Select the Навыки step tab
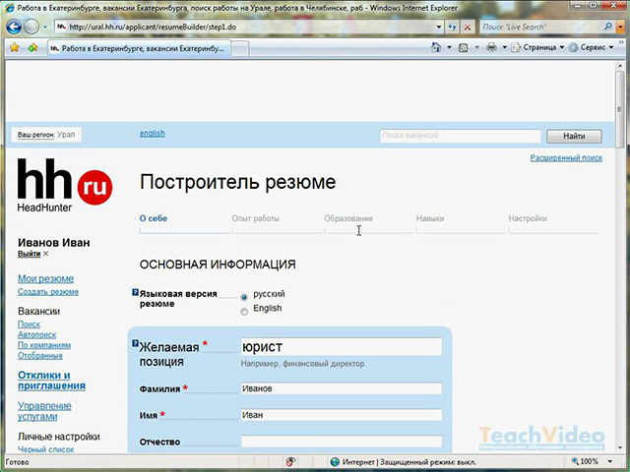Screen dimensions: 630x472 tap(430, 218)
